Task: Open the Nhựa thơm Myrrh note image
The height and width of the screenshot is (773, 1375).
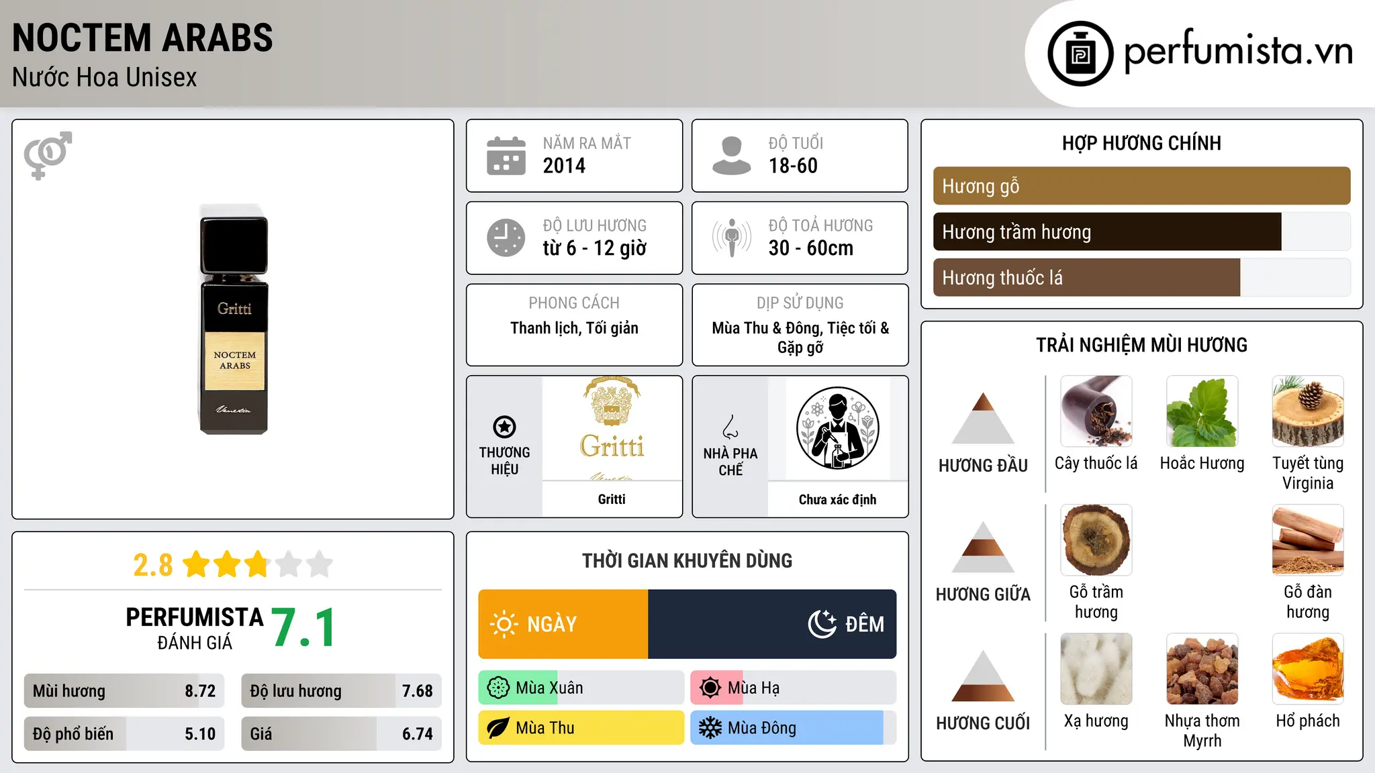Action: [1202, 669]
